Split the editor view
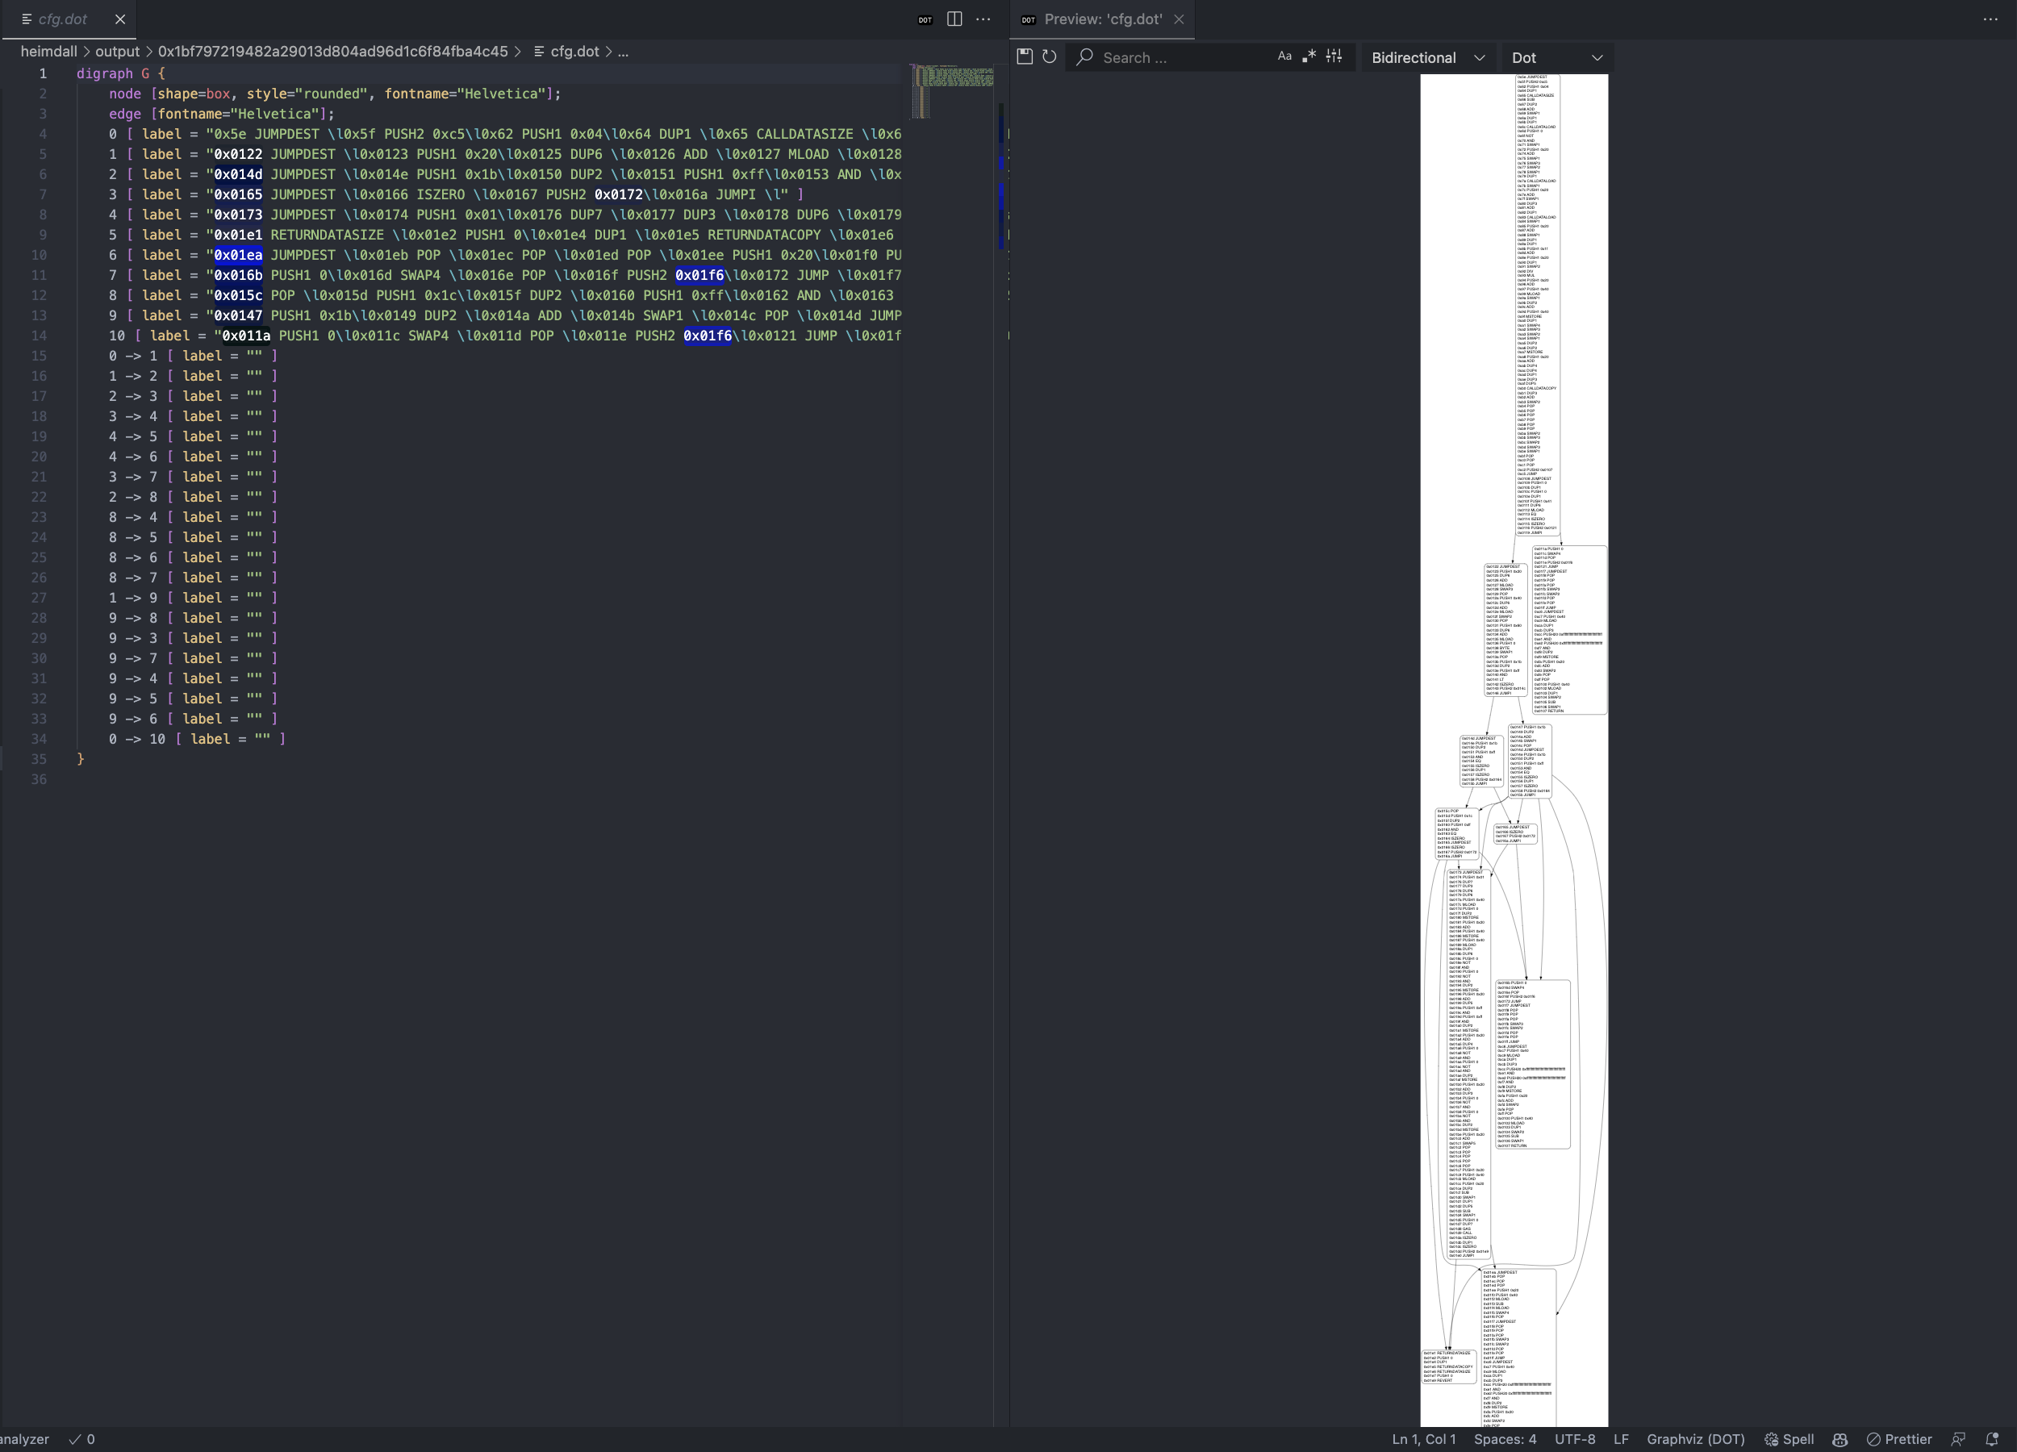This screenshot has width=2017, height=1452. coord(954,19)
